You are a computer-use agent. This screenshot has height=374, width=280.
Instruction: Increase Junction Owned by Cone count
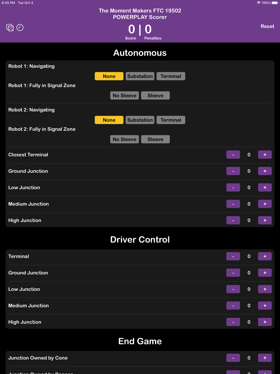click(265, 358)
